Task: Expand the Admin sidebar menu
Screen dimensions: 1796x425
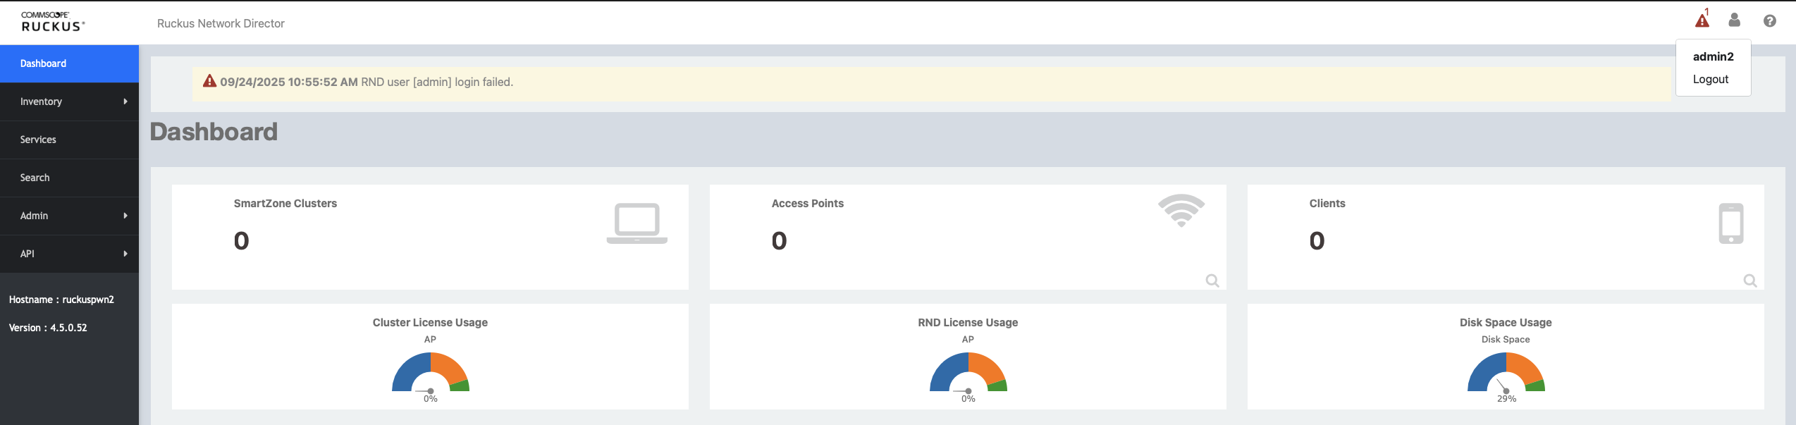Action: [x=69, y=216]
